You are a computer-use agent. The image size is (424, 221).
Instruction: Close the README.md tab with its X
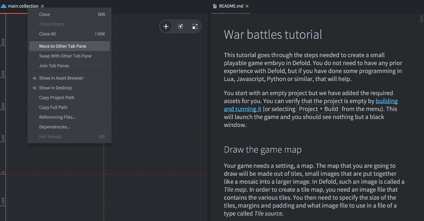[247, 6]
